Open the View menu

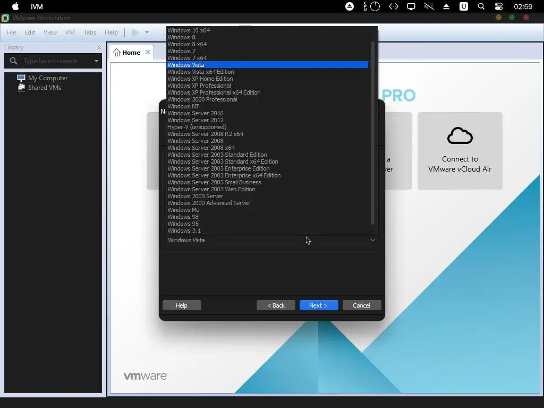pos(50,32)
